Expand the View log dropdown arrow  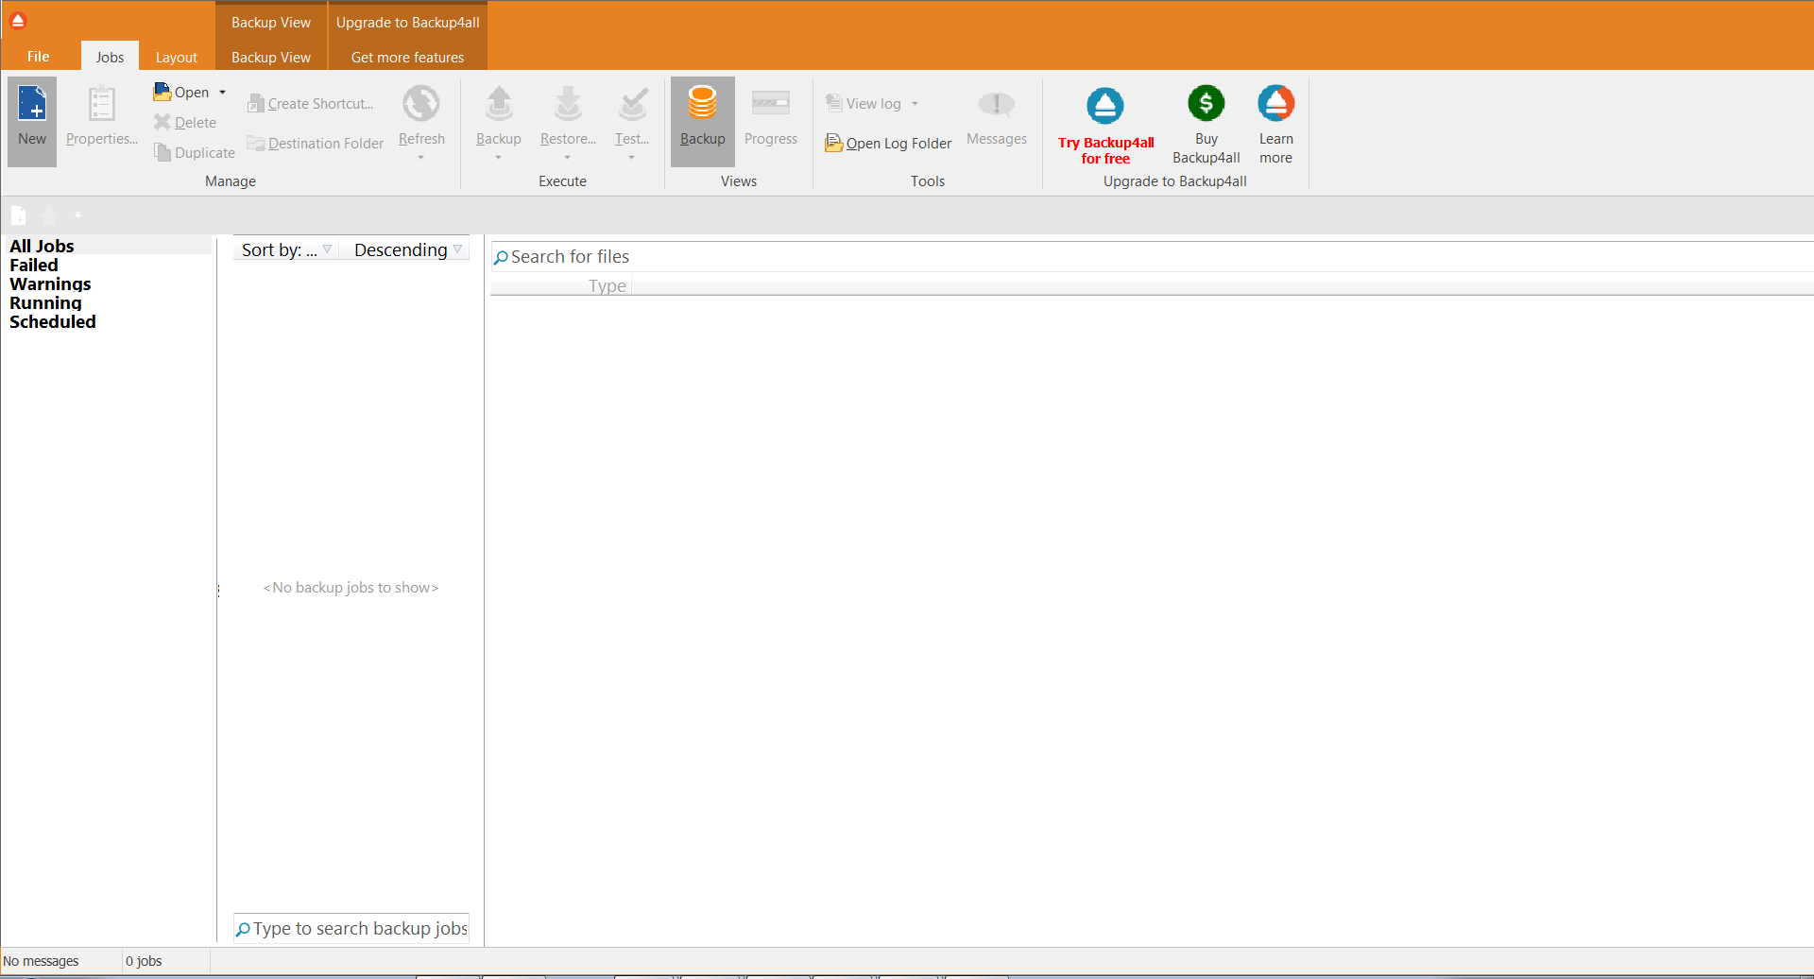click(916, 104)
